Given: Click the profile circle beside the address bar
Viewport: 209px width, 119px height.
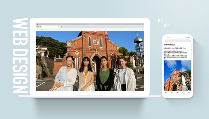Looking at the screenshot, I should [x=140, y=29].
